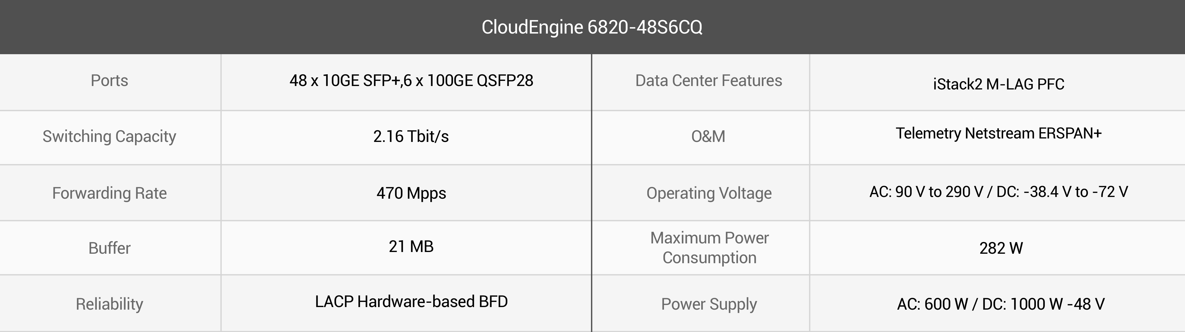Image resolution: width=1185 pixels, height=332 pixels.
Task: Click the LACP Hardware-based BFD text
Action: 411,302
